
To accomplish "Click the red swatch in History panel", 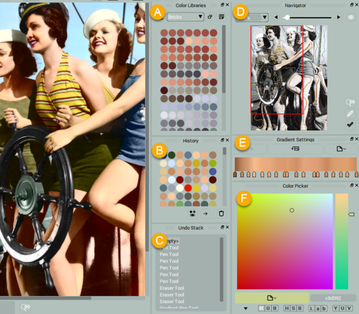I will pos(188,188).
